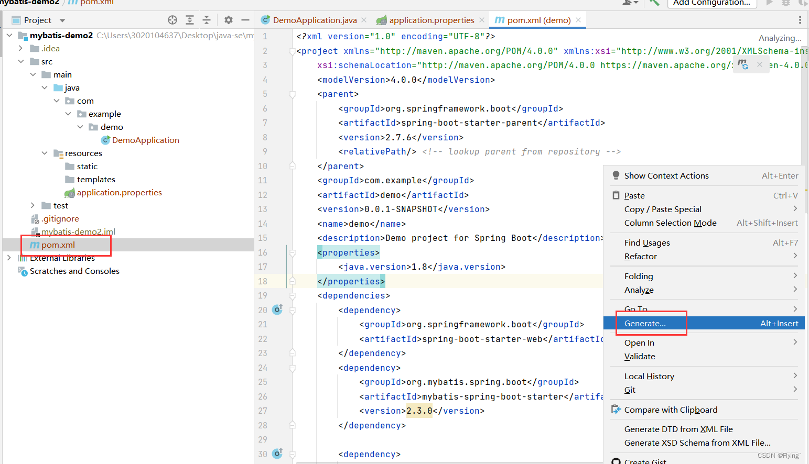Open the Folding submenu

pyautogui.click(x=704, y=276)
